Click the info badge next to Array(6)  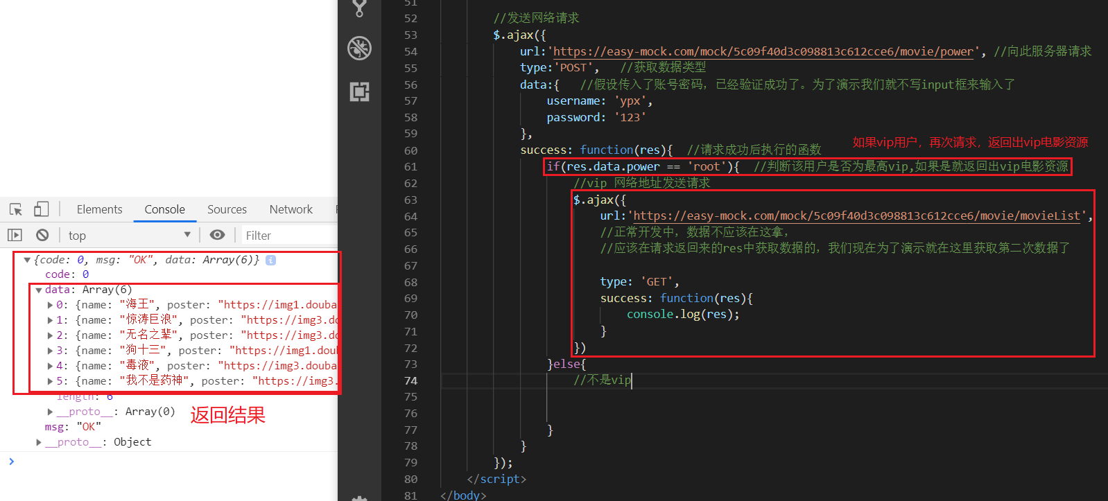click(271, 260)
